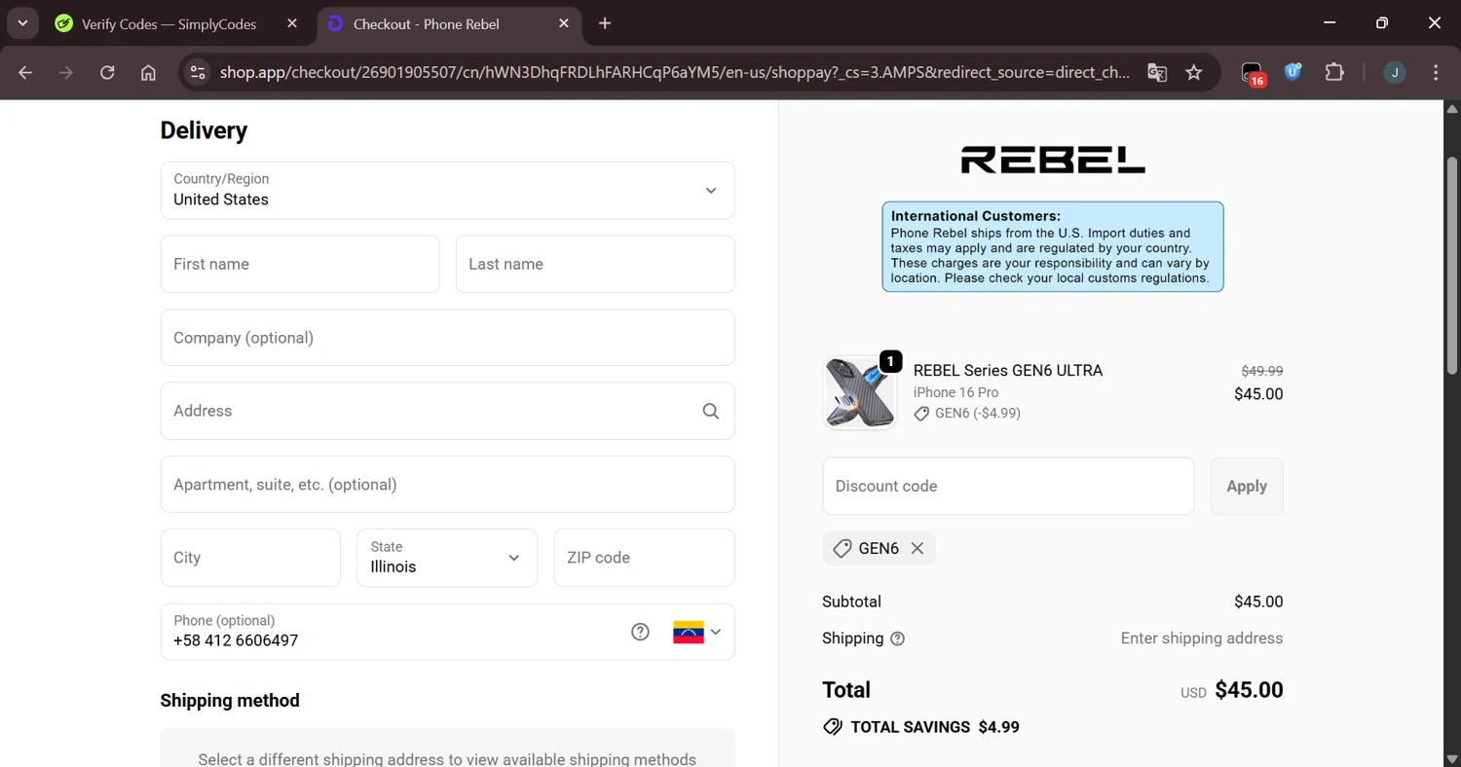Bookmark this page with the star
Image resolution: width=1461 pixels, height=767 pixels.
[1194, 73]
